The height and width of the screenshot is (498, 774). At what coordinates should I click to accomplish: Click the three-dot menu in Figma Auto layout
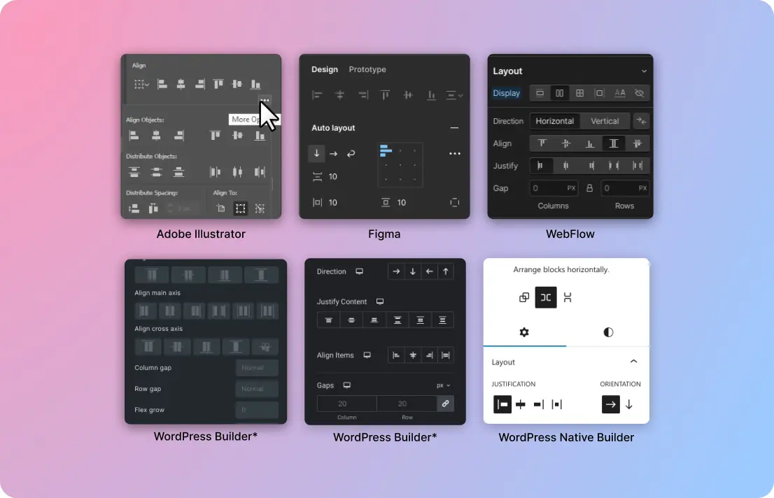click(455, 153)
